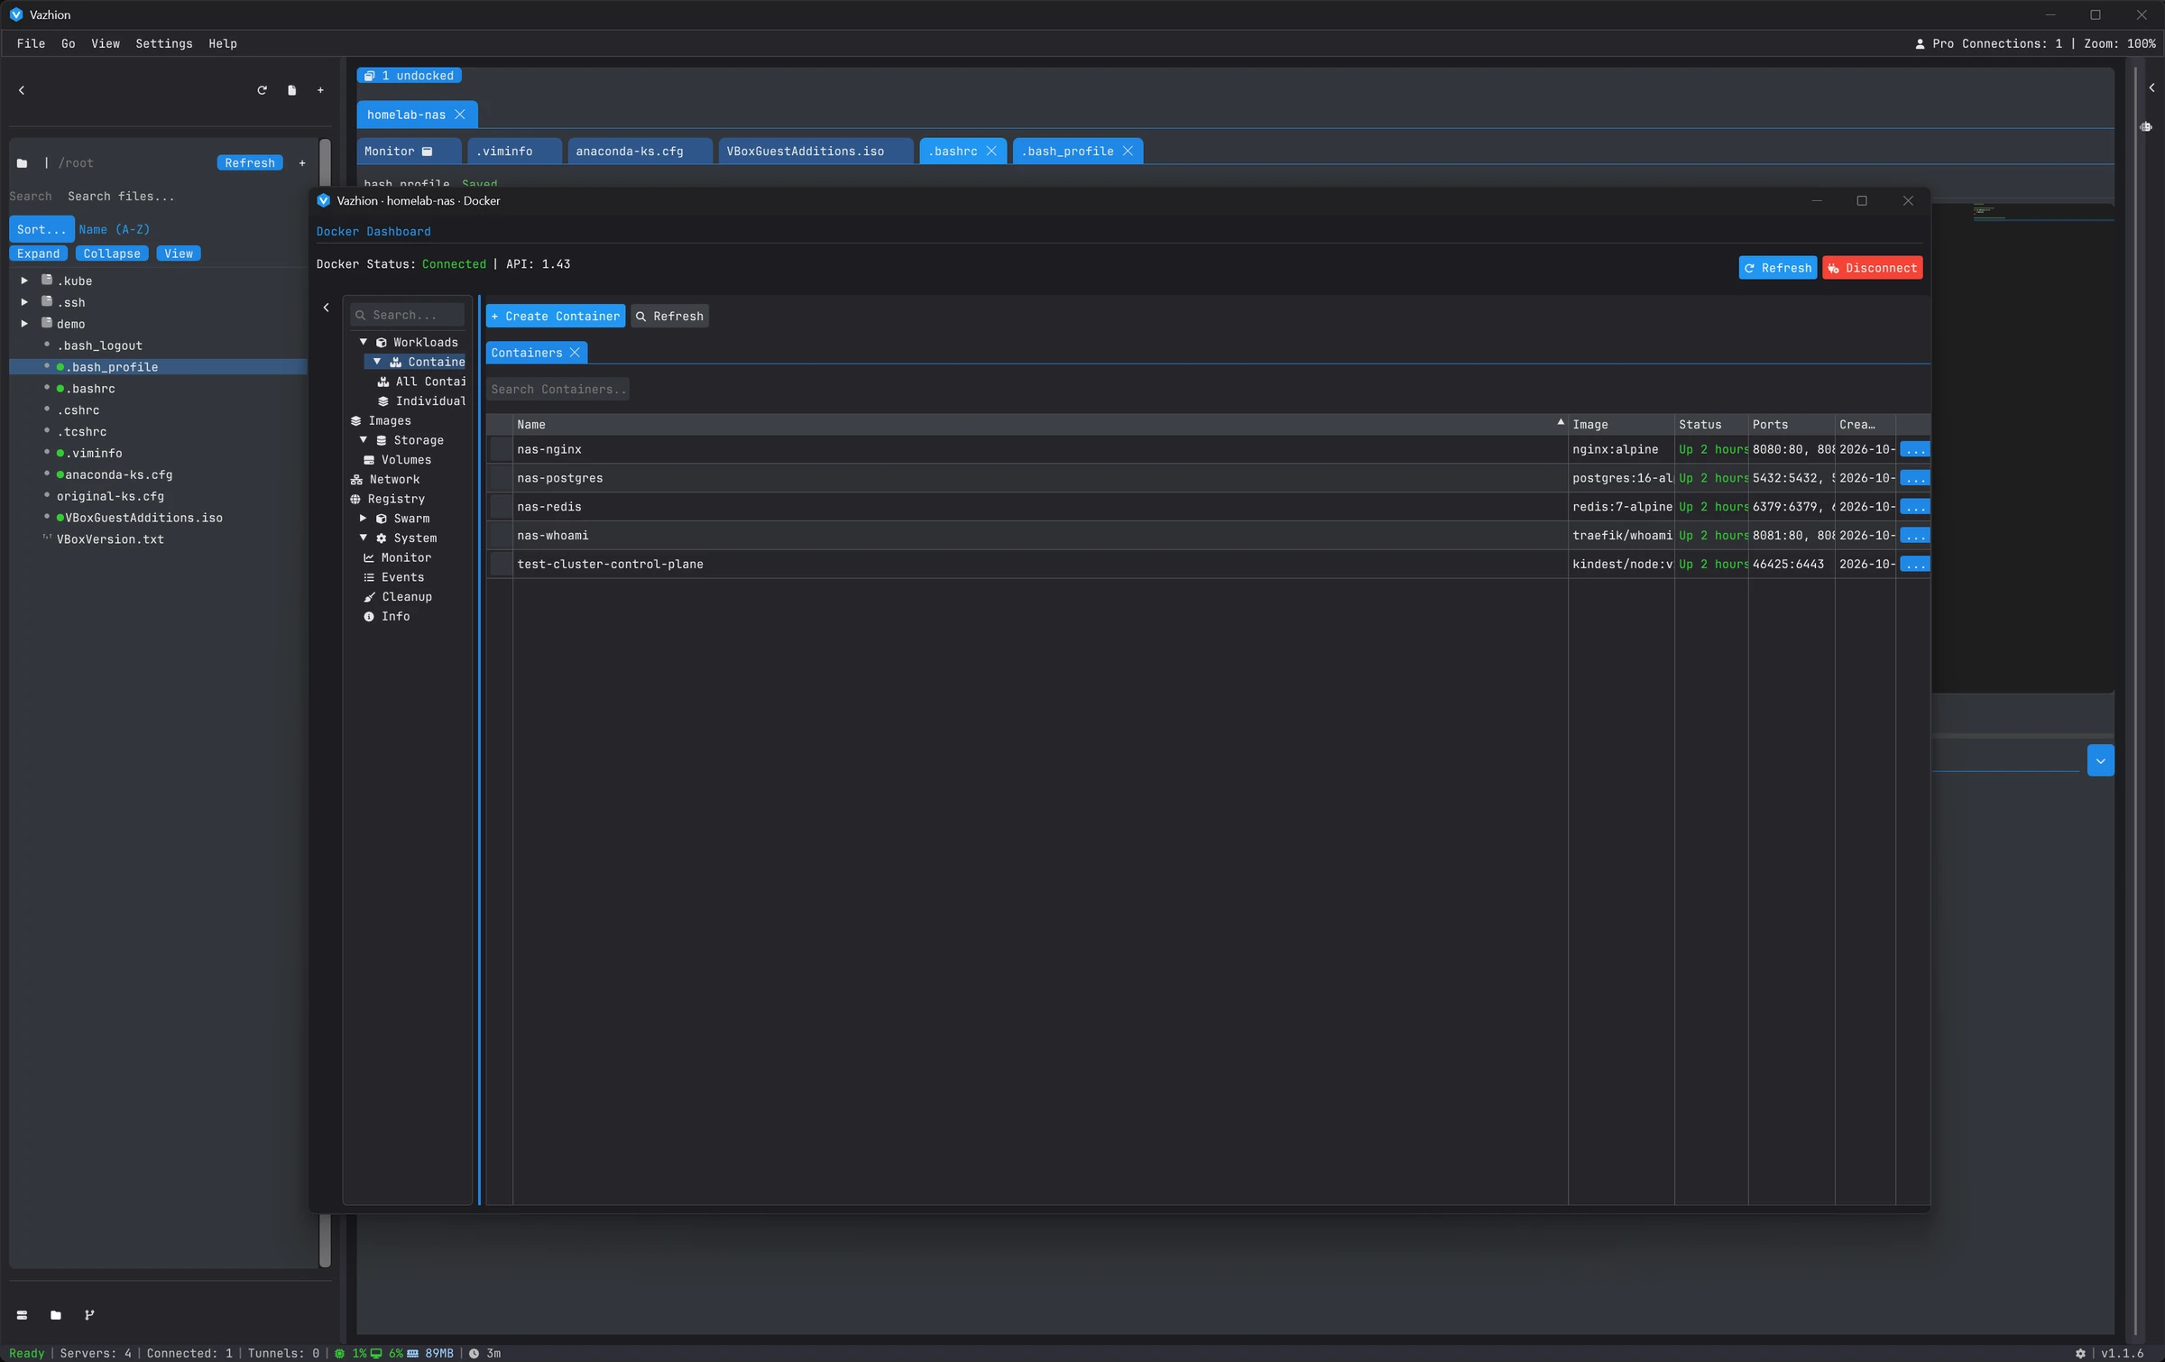Collapse the System tree node
Image resolution: width=2165 pixels, height=1362 pixels.
point(364,538)
